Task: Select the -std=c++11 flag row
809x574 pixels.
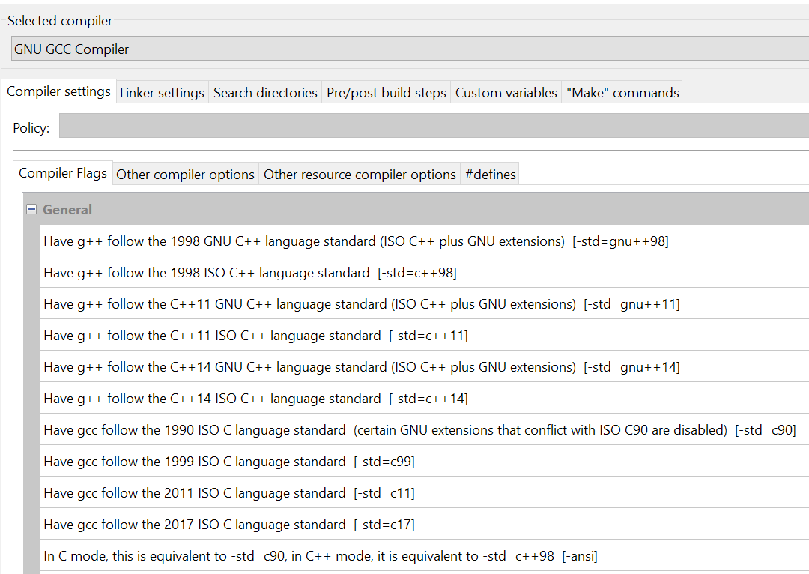Action: pos(425,336)
